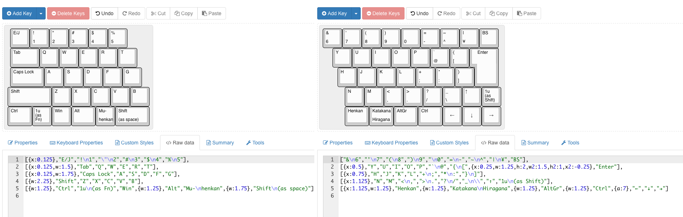Select the 1u (as Shift) key
Image resolution: width=683 pixels, height=217 pixels.
tap(491, 96)
